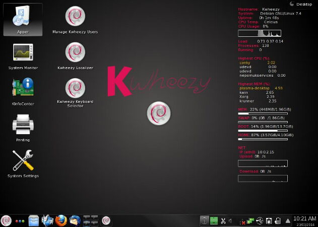Launch Manage Kwheezy Users
This screenshot has height=227, width=318.
[x=75, y=17]
